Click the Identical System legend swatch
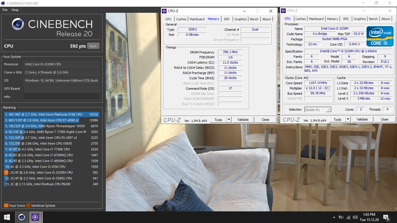The height and width of the screenshot is (223, 397). tap(28, 206)
